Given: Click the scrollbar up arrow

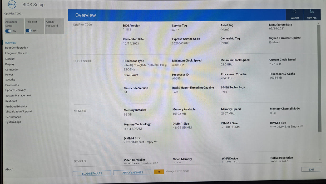Looking at the screenshot, I should point(319,23).
